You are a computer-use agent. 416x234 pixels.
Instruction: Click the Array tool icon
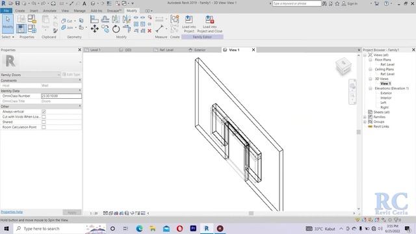coord(136,24)
